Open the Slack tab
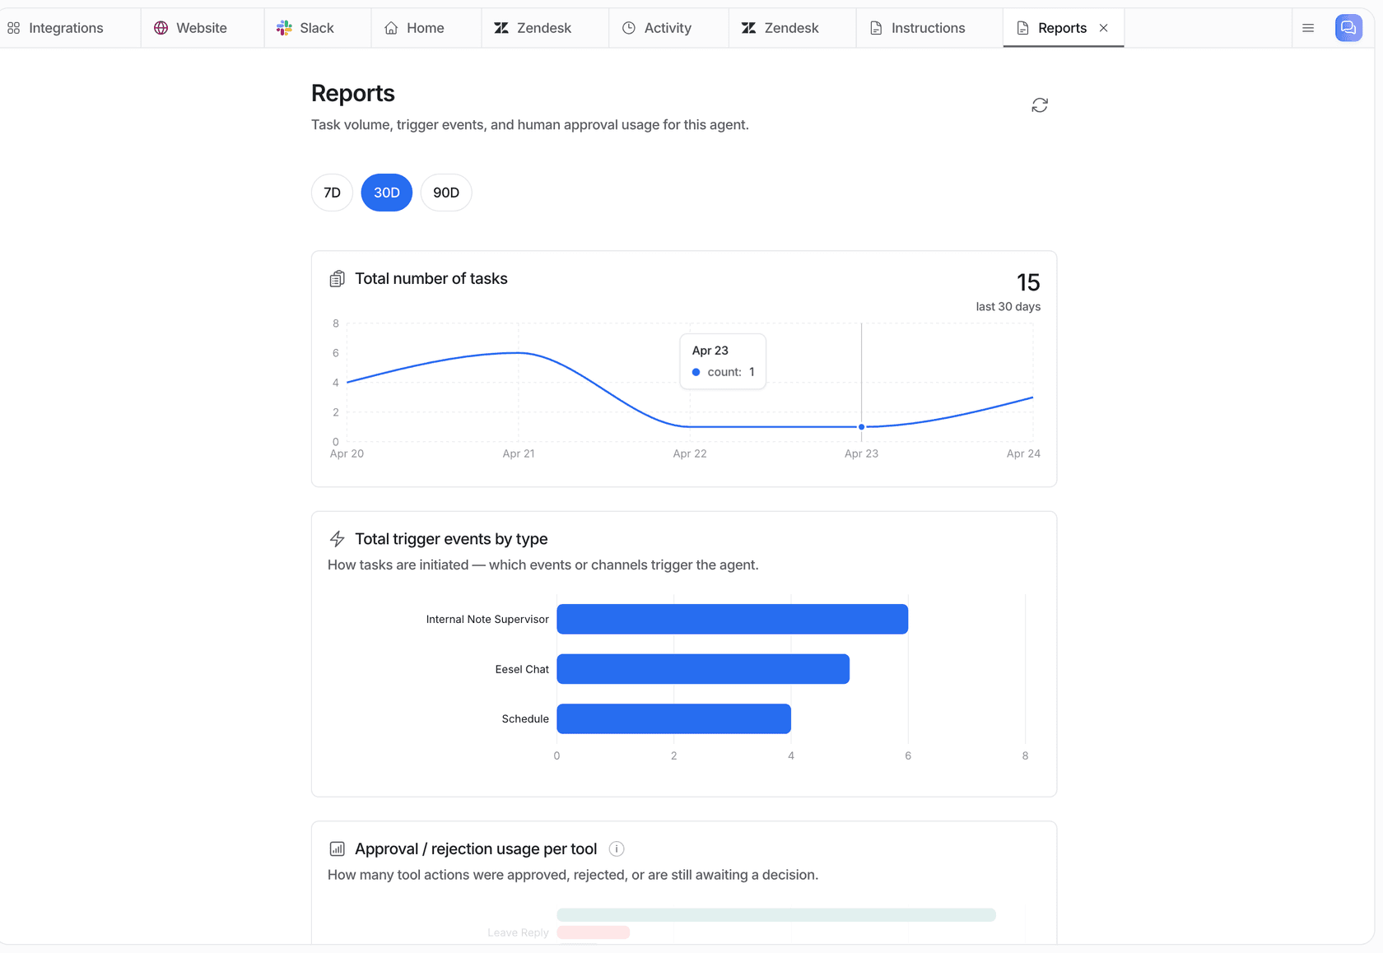The height and width of the screenshot is (953, 1383). [x=318, y=28]
